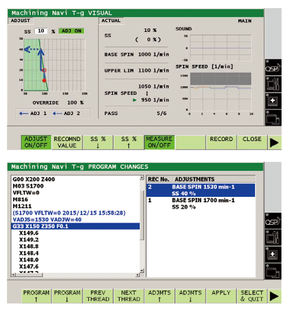Toggle the ADJUST ON/OFF softkey
289x311 pixels.
pos(36,142)
